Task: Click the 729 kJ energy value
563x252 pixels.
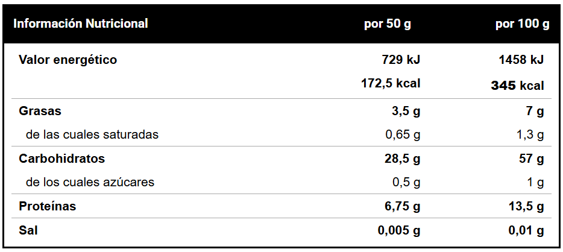Action: (401, 60)
